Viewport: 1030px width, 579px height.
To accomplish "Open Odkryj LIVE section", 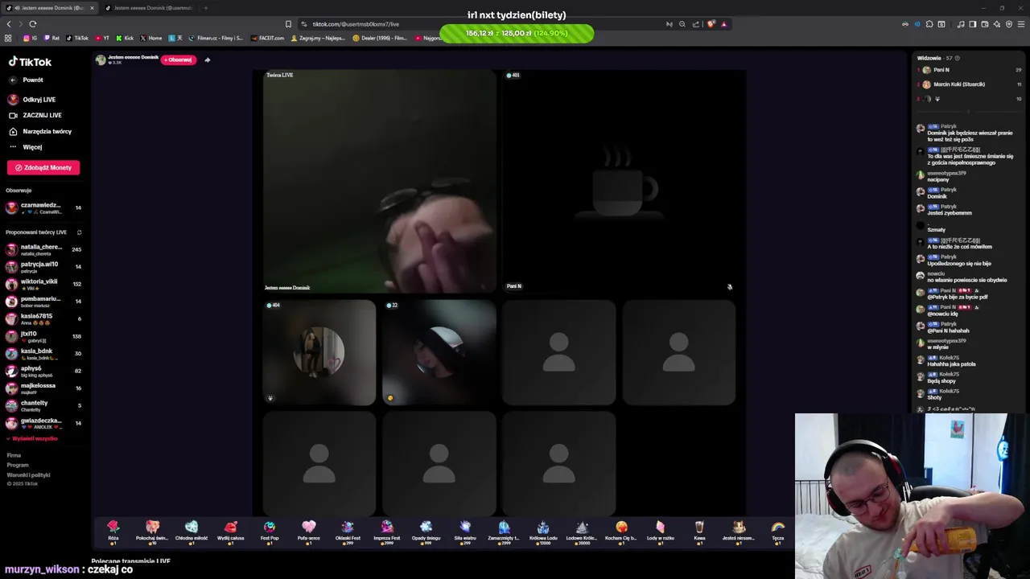I will coord(39,100).
